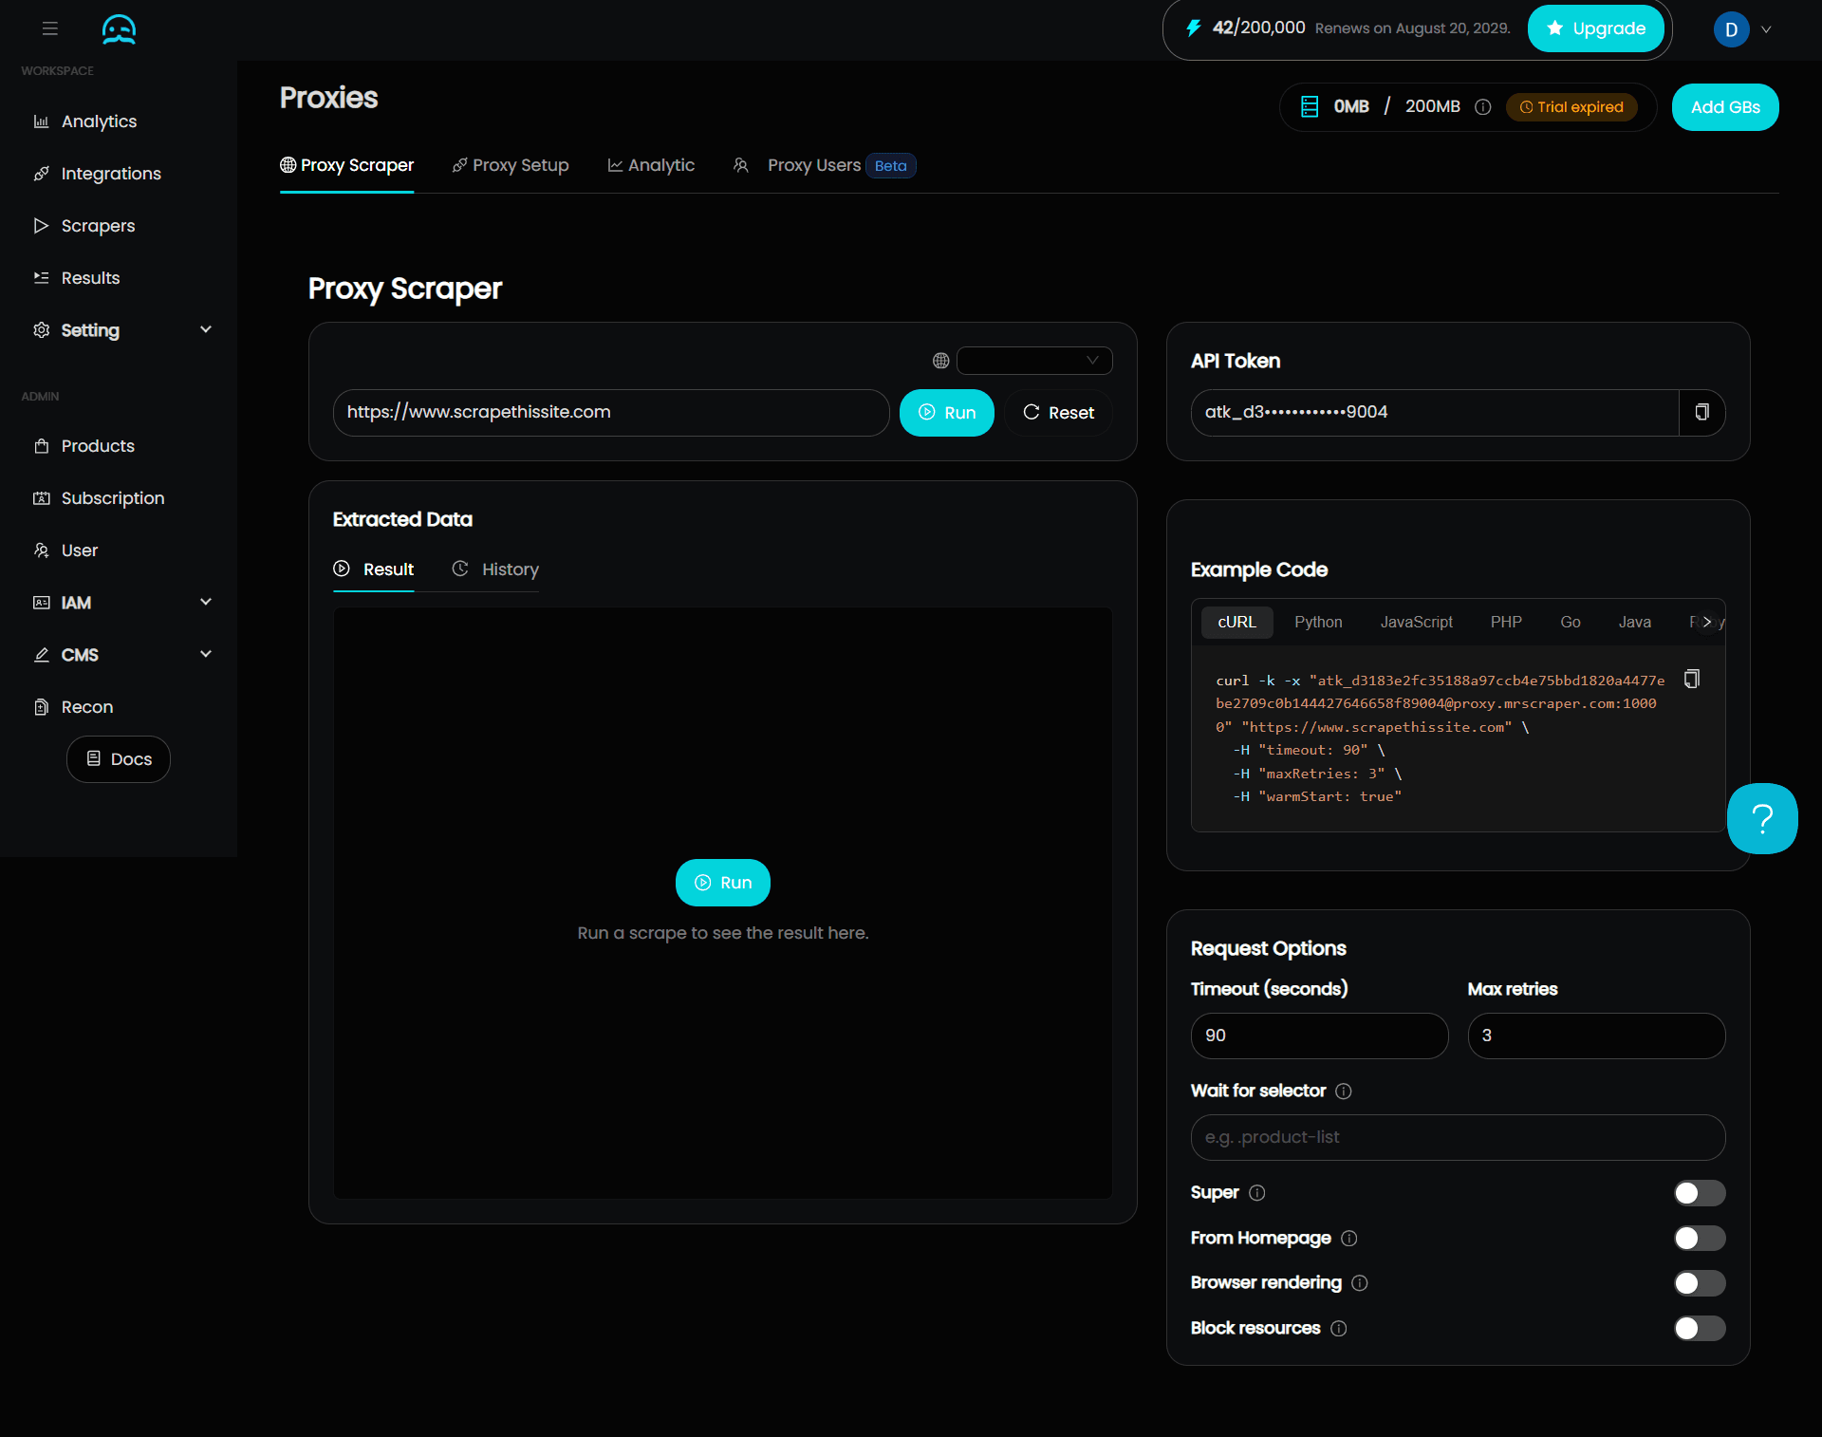Click the globe icon beside country selector
Viewport: 1822px width, 1437px height.
940,361
